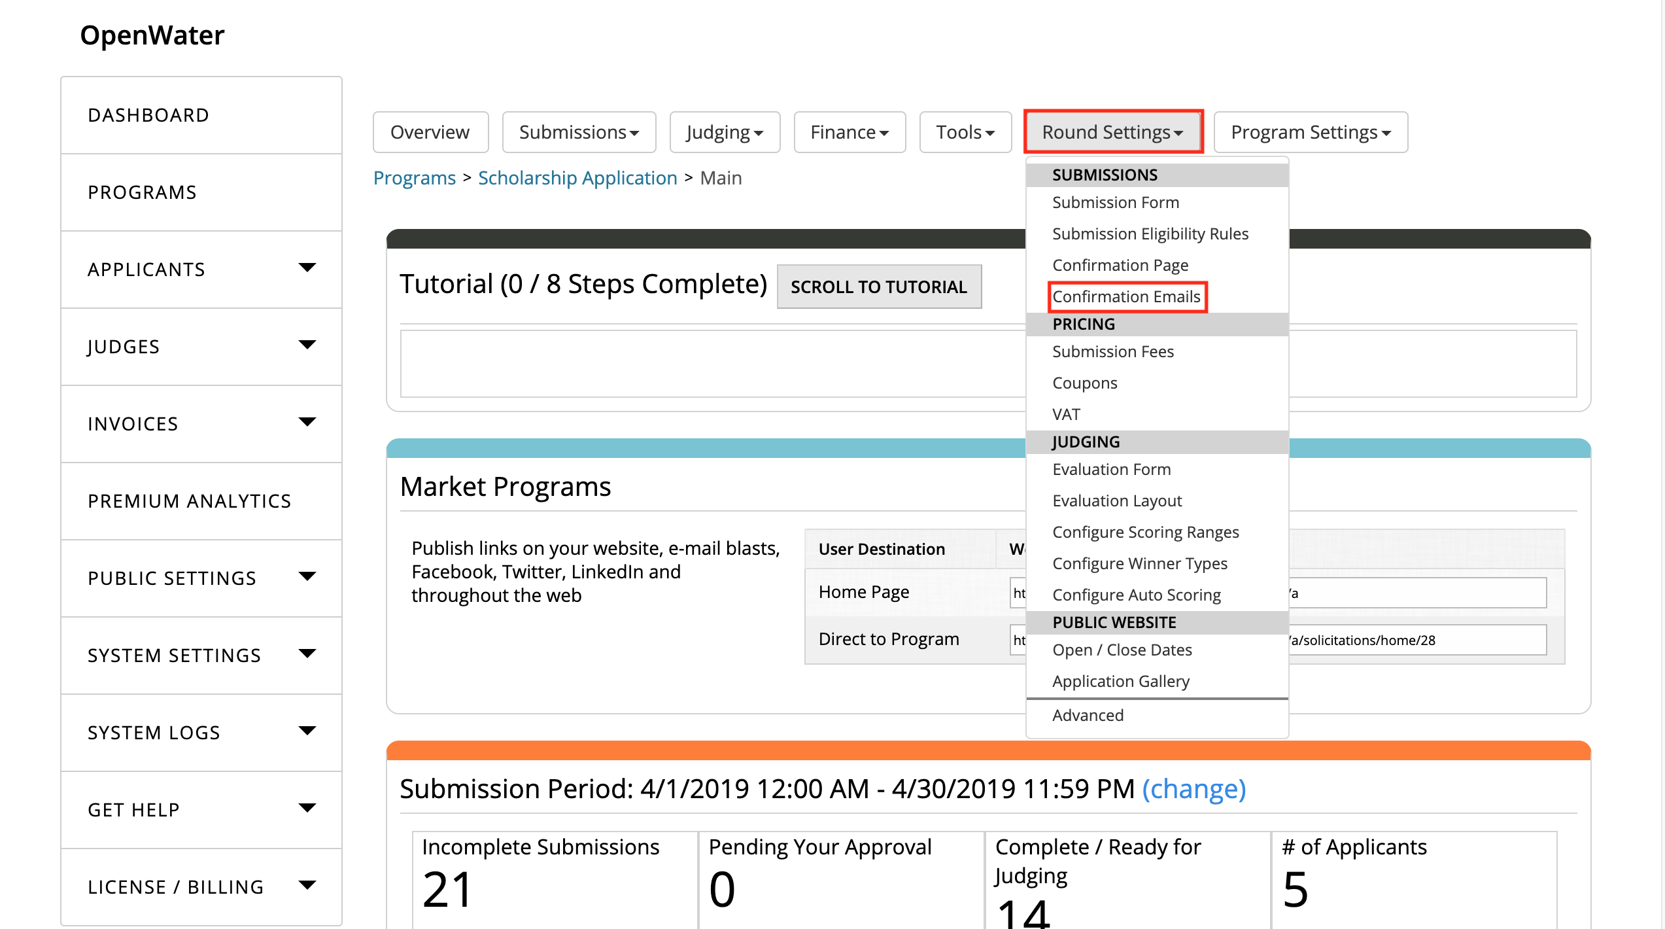Open the Judging dropdown
This screenshot has width=1665, height=929.
725,132
